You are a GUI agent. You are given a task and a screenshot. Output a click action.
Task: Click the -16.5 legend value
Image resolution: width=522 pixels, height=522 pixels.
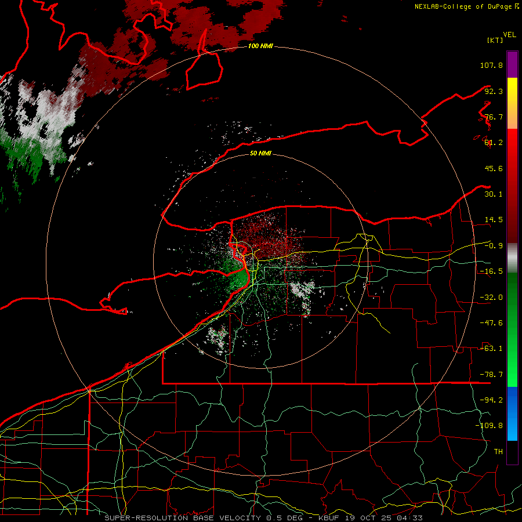[491, 271]
